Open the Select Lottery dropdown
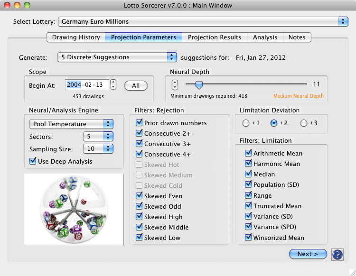356x276 pixels. (x=203, y=21)
